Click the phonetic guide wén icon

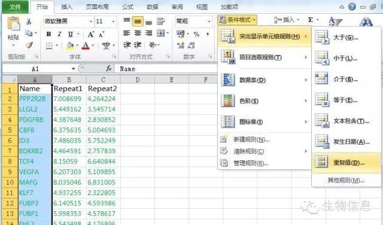pos(106,45)
